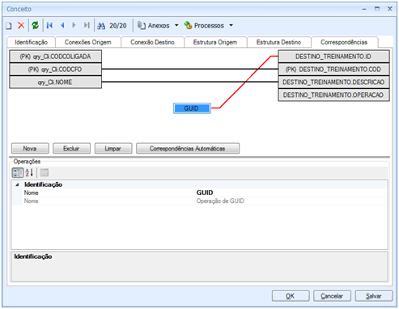Click the Excluir button
Image resolution: width=399 pixels, height=309 pixels.
pyautogui.click(x=71, y=149)
